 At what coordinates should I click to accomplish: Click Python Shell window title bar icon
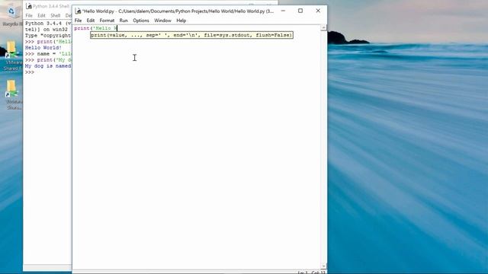29,6
